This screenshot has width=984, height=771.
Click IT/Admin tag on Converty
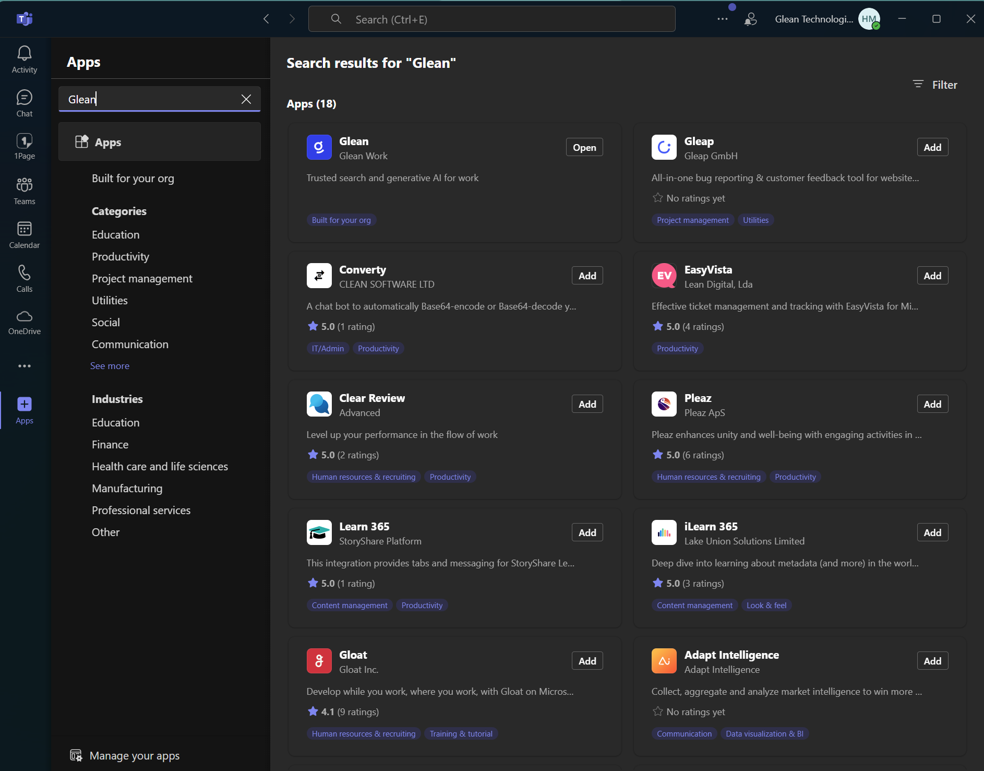point(328,349)
